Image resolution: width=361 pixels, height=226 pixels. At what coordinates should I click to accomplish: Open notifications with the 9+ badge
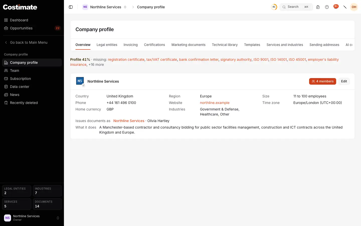(336, 7)
